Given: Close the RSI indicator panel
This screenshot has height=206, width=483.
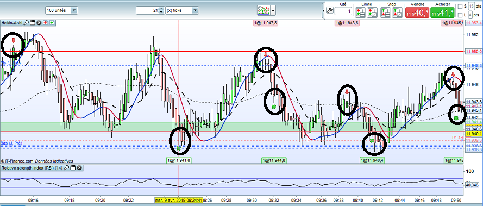Looking at the screenshot, I should 79,168.
